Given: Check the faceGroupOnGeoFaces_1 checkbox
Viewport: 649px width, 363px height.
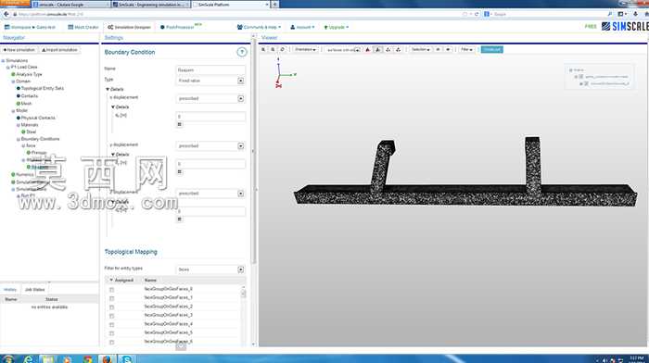Looking at the screenshot, I should coord(112,298).
